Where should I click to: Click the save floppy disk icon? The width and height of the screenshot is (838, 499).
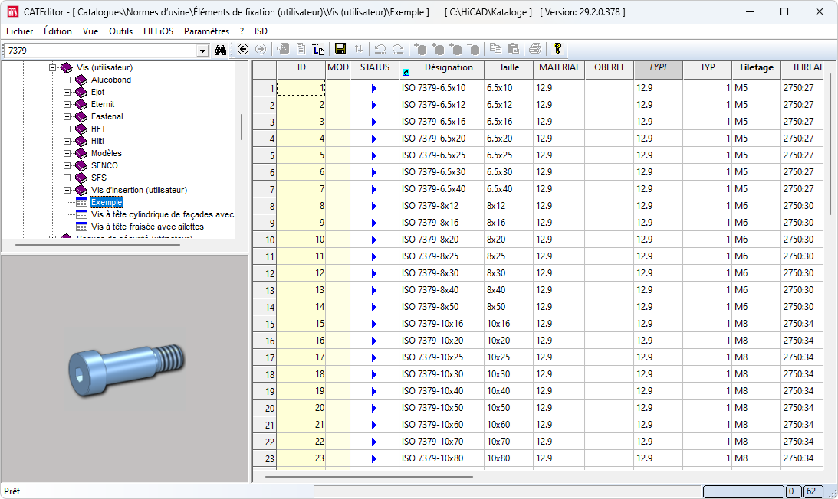(x=340, y=49)
